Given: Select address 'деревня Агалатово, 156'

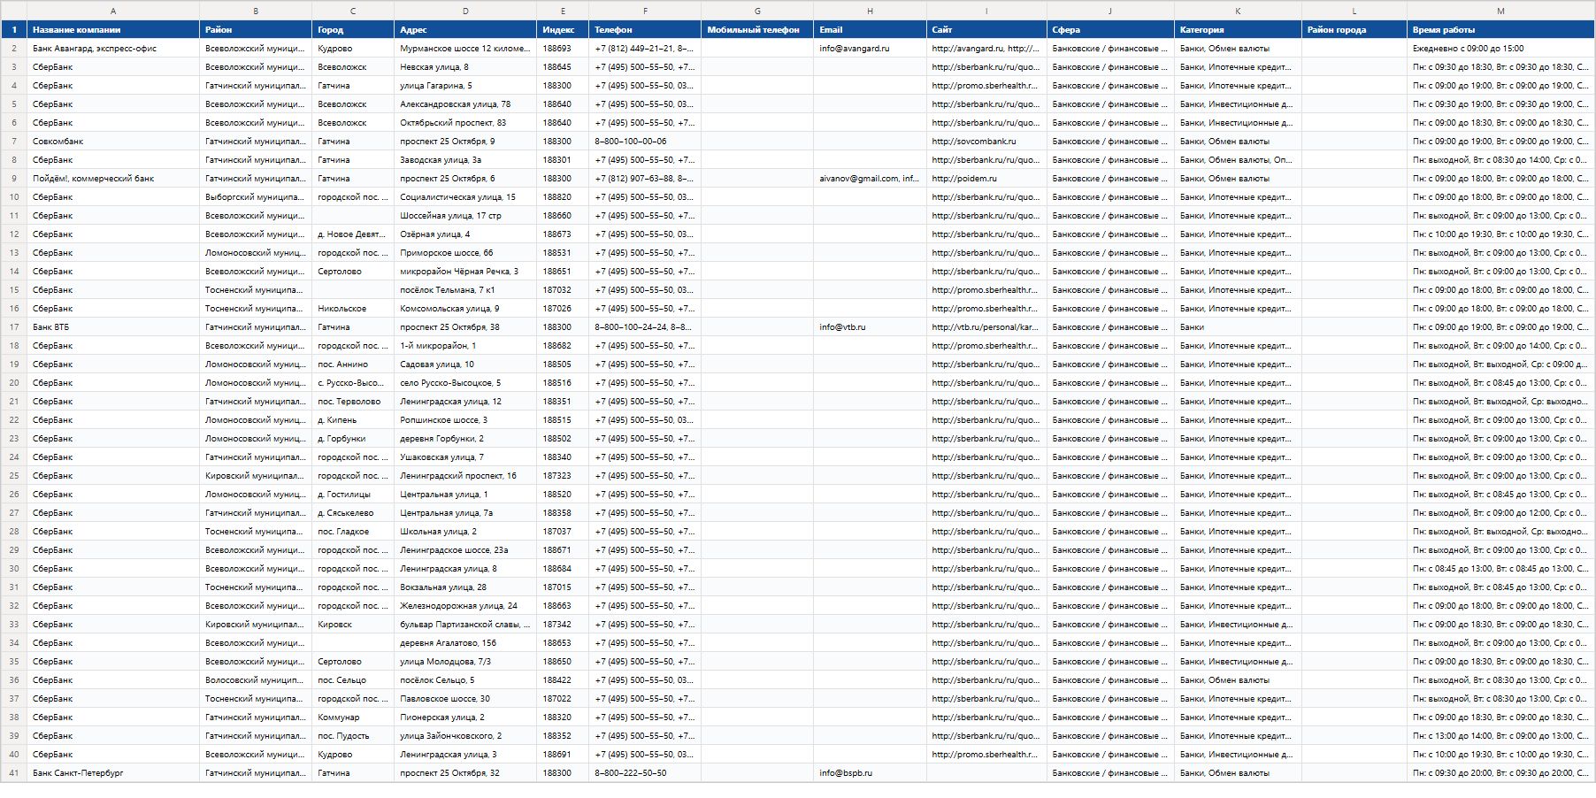Looking at the screenshot, I should point(465,643).
